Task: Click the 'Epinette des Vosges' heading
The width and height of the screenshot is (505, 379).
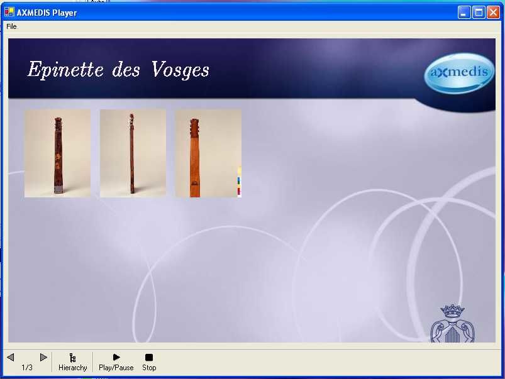Action: click(x=118, y=70)
